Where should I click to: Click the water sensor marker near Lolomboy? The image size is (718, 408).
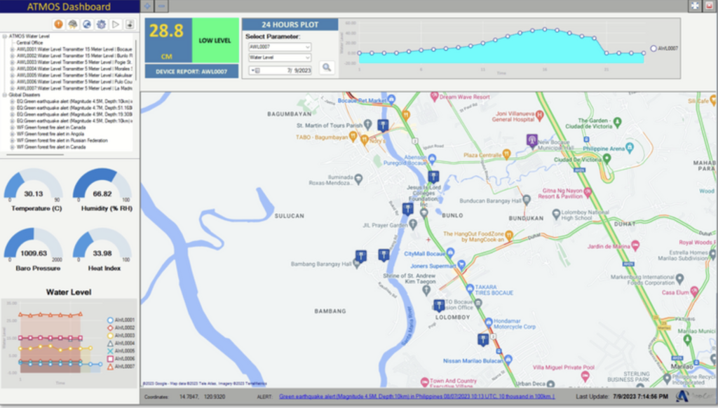pos(439,305)
